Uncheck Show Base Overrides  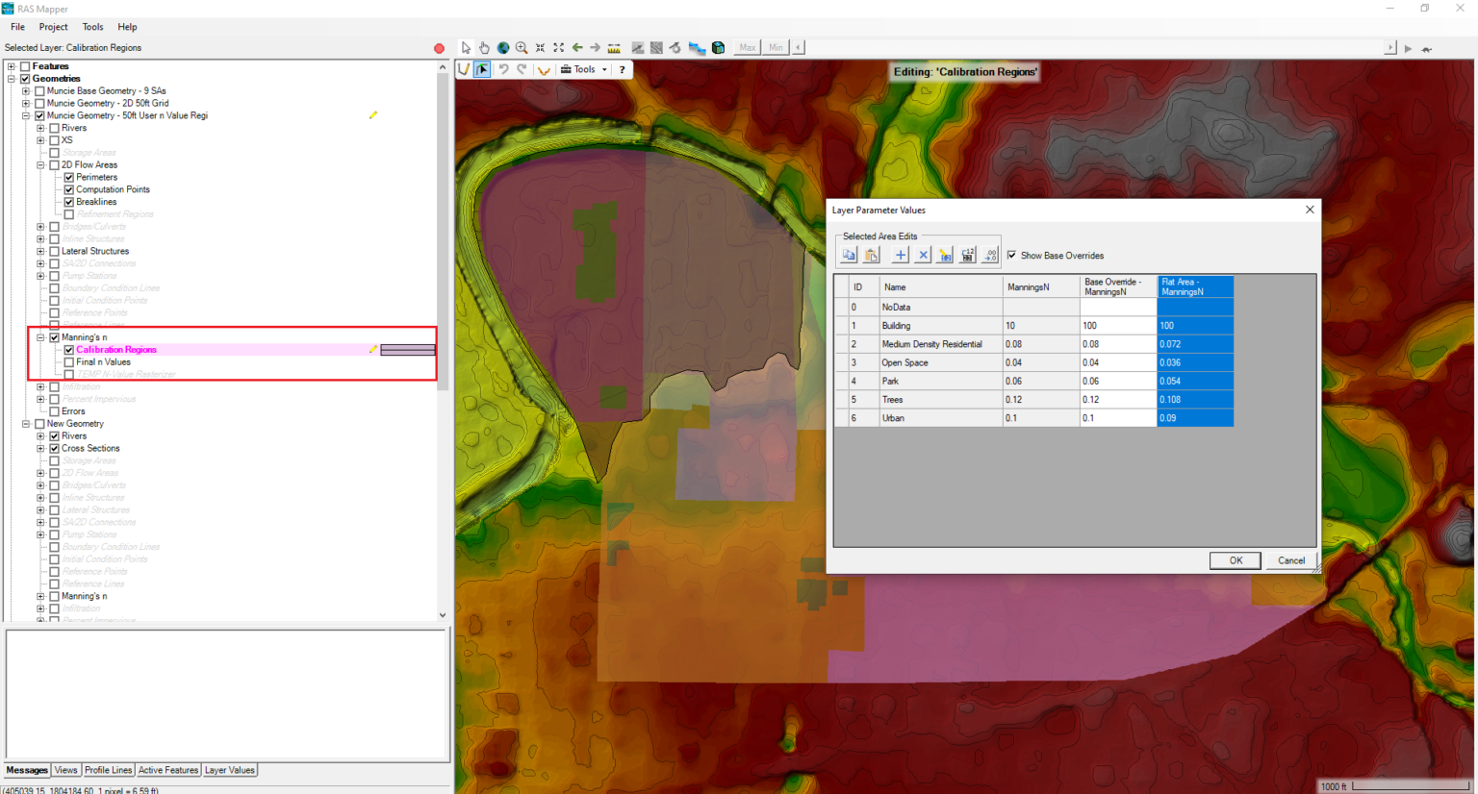(x=1011, y=255)
